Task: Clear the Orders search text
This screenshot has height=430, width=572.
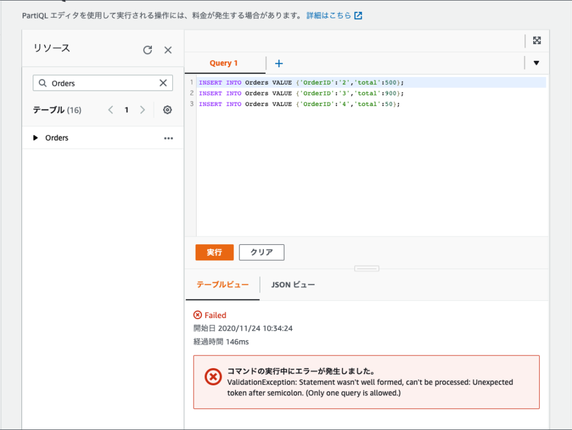Action: 163,83
